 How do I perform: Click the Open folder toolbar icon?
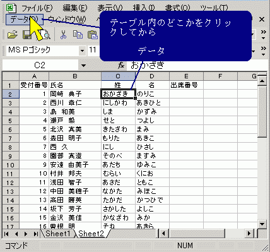click(x=13, y=35)
